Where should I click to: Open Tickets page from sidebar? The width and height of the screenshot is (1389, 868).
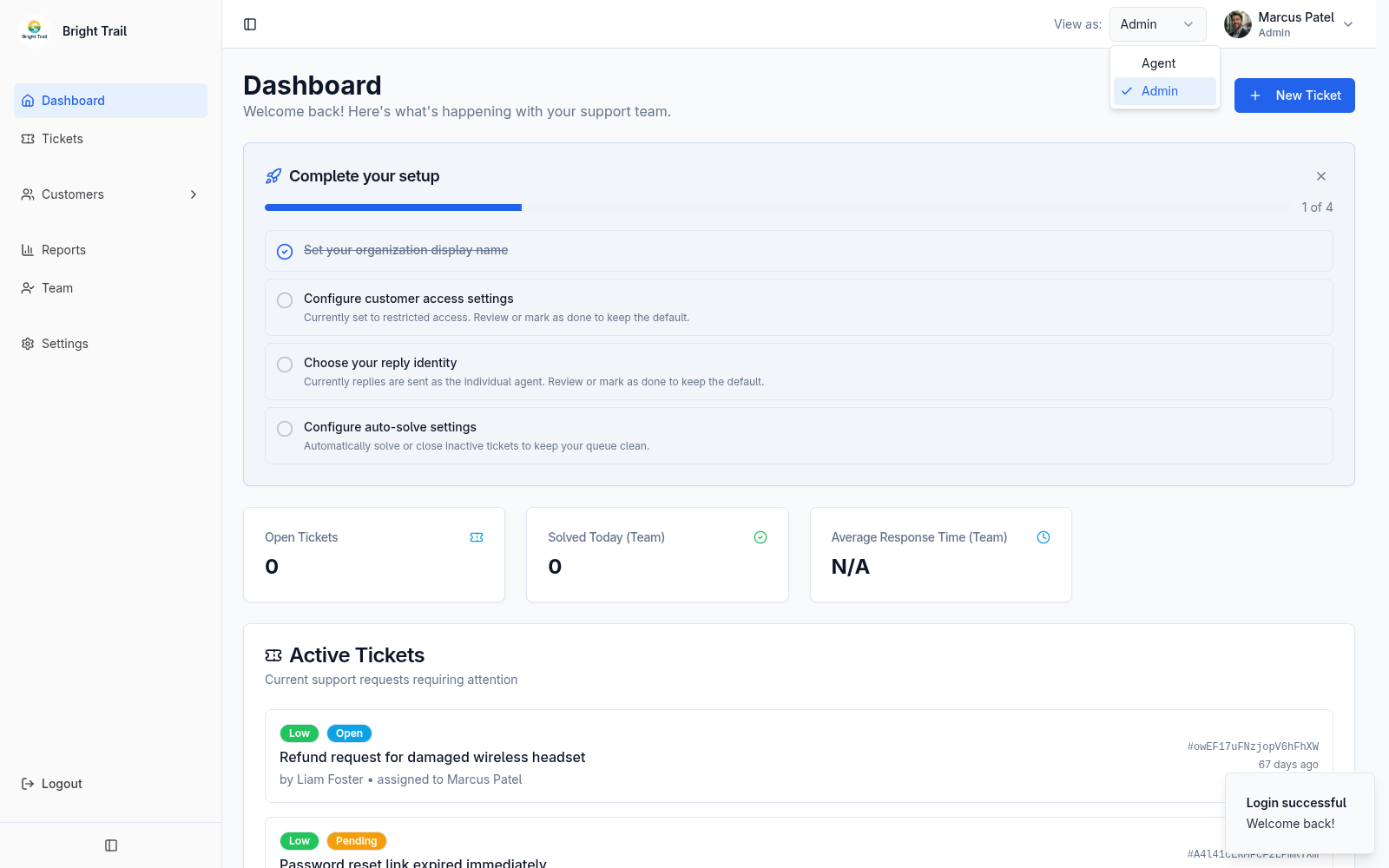110,139
